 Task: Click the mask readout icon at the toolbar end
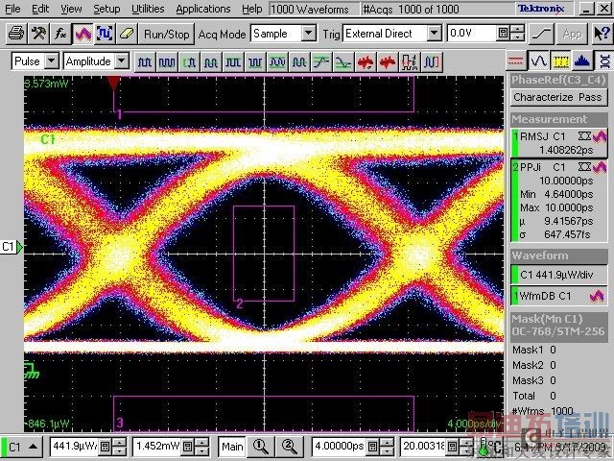coord(604,61)
